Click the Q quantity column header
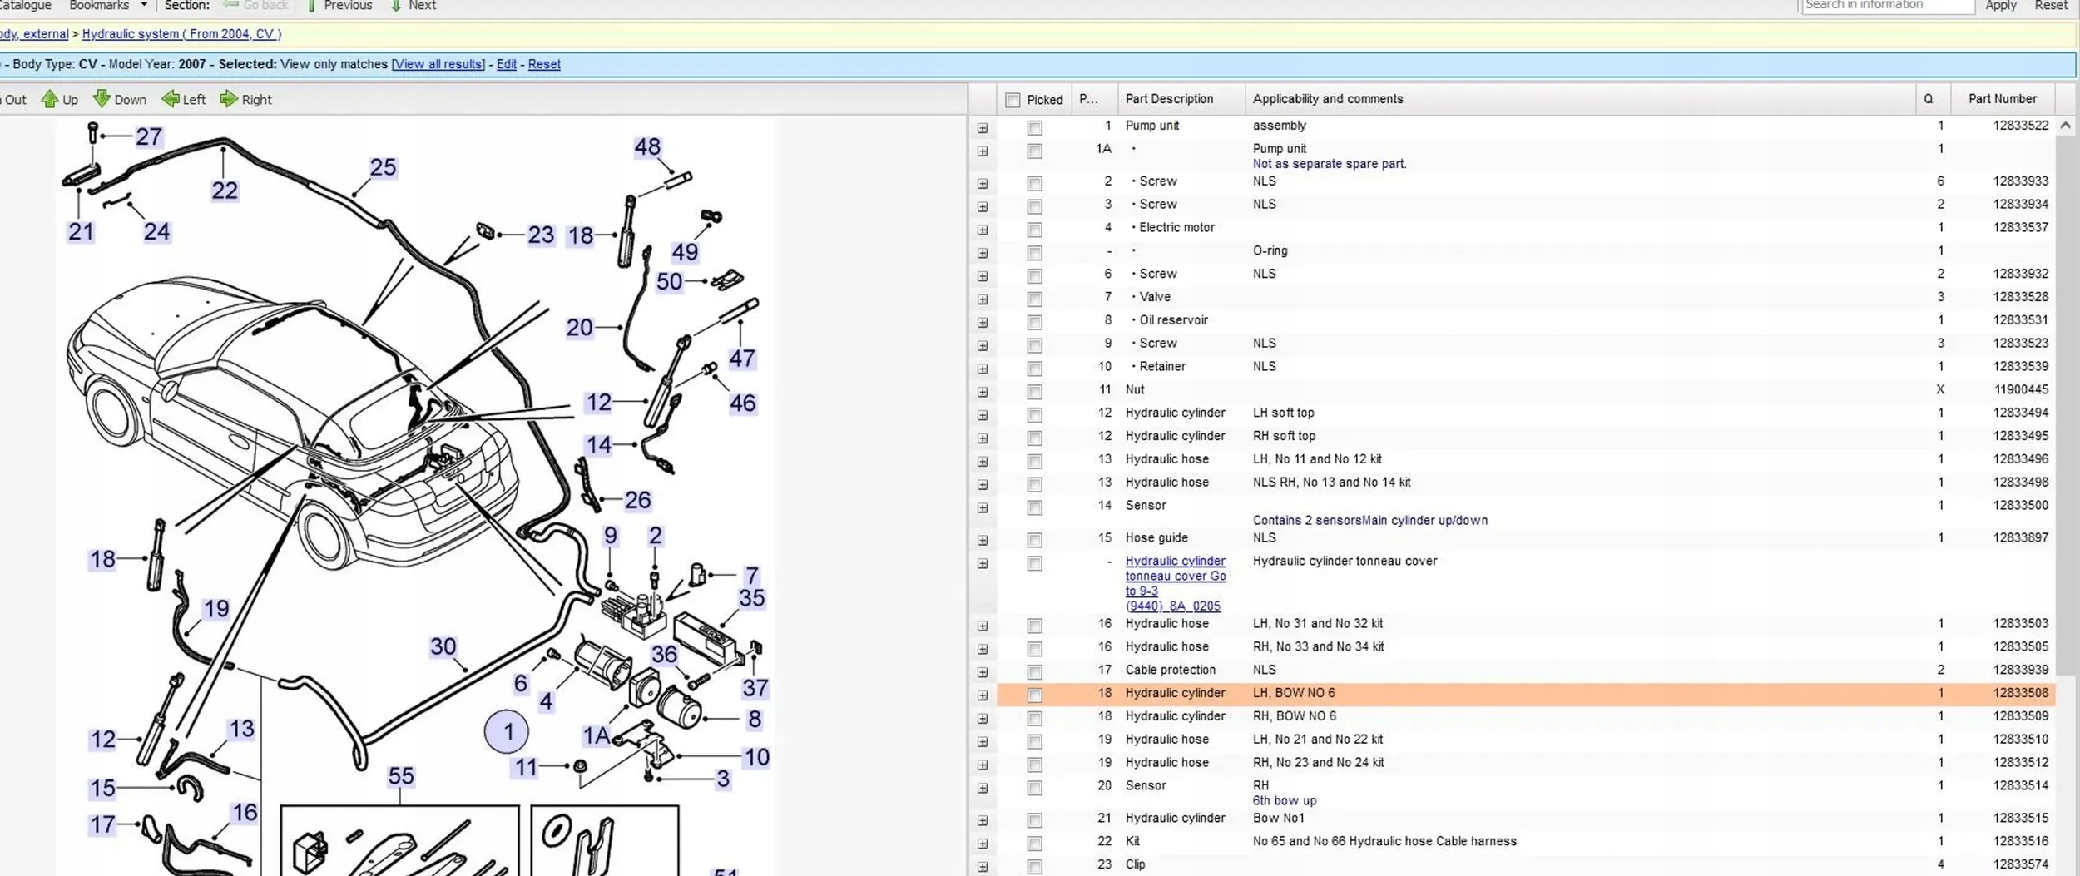The height and width of the screenshot is (876, 2080). click(x=1933, y=99)
